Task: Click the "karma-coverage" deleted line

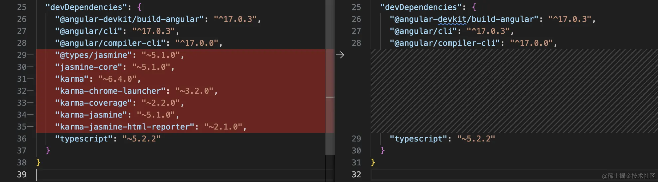Action: pos(120,103)
